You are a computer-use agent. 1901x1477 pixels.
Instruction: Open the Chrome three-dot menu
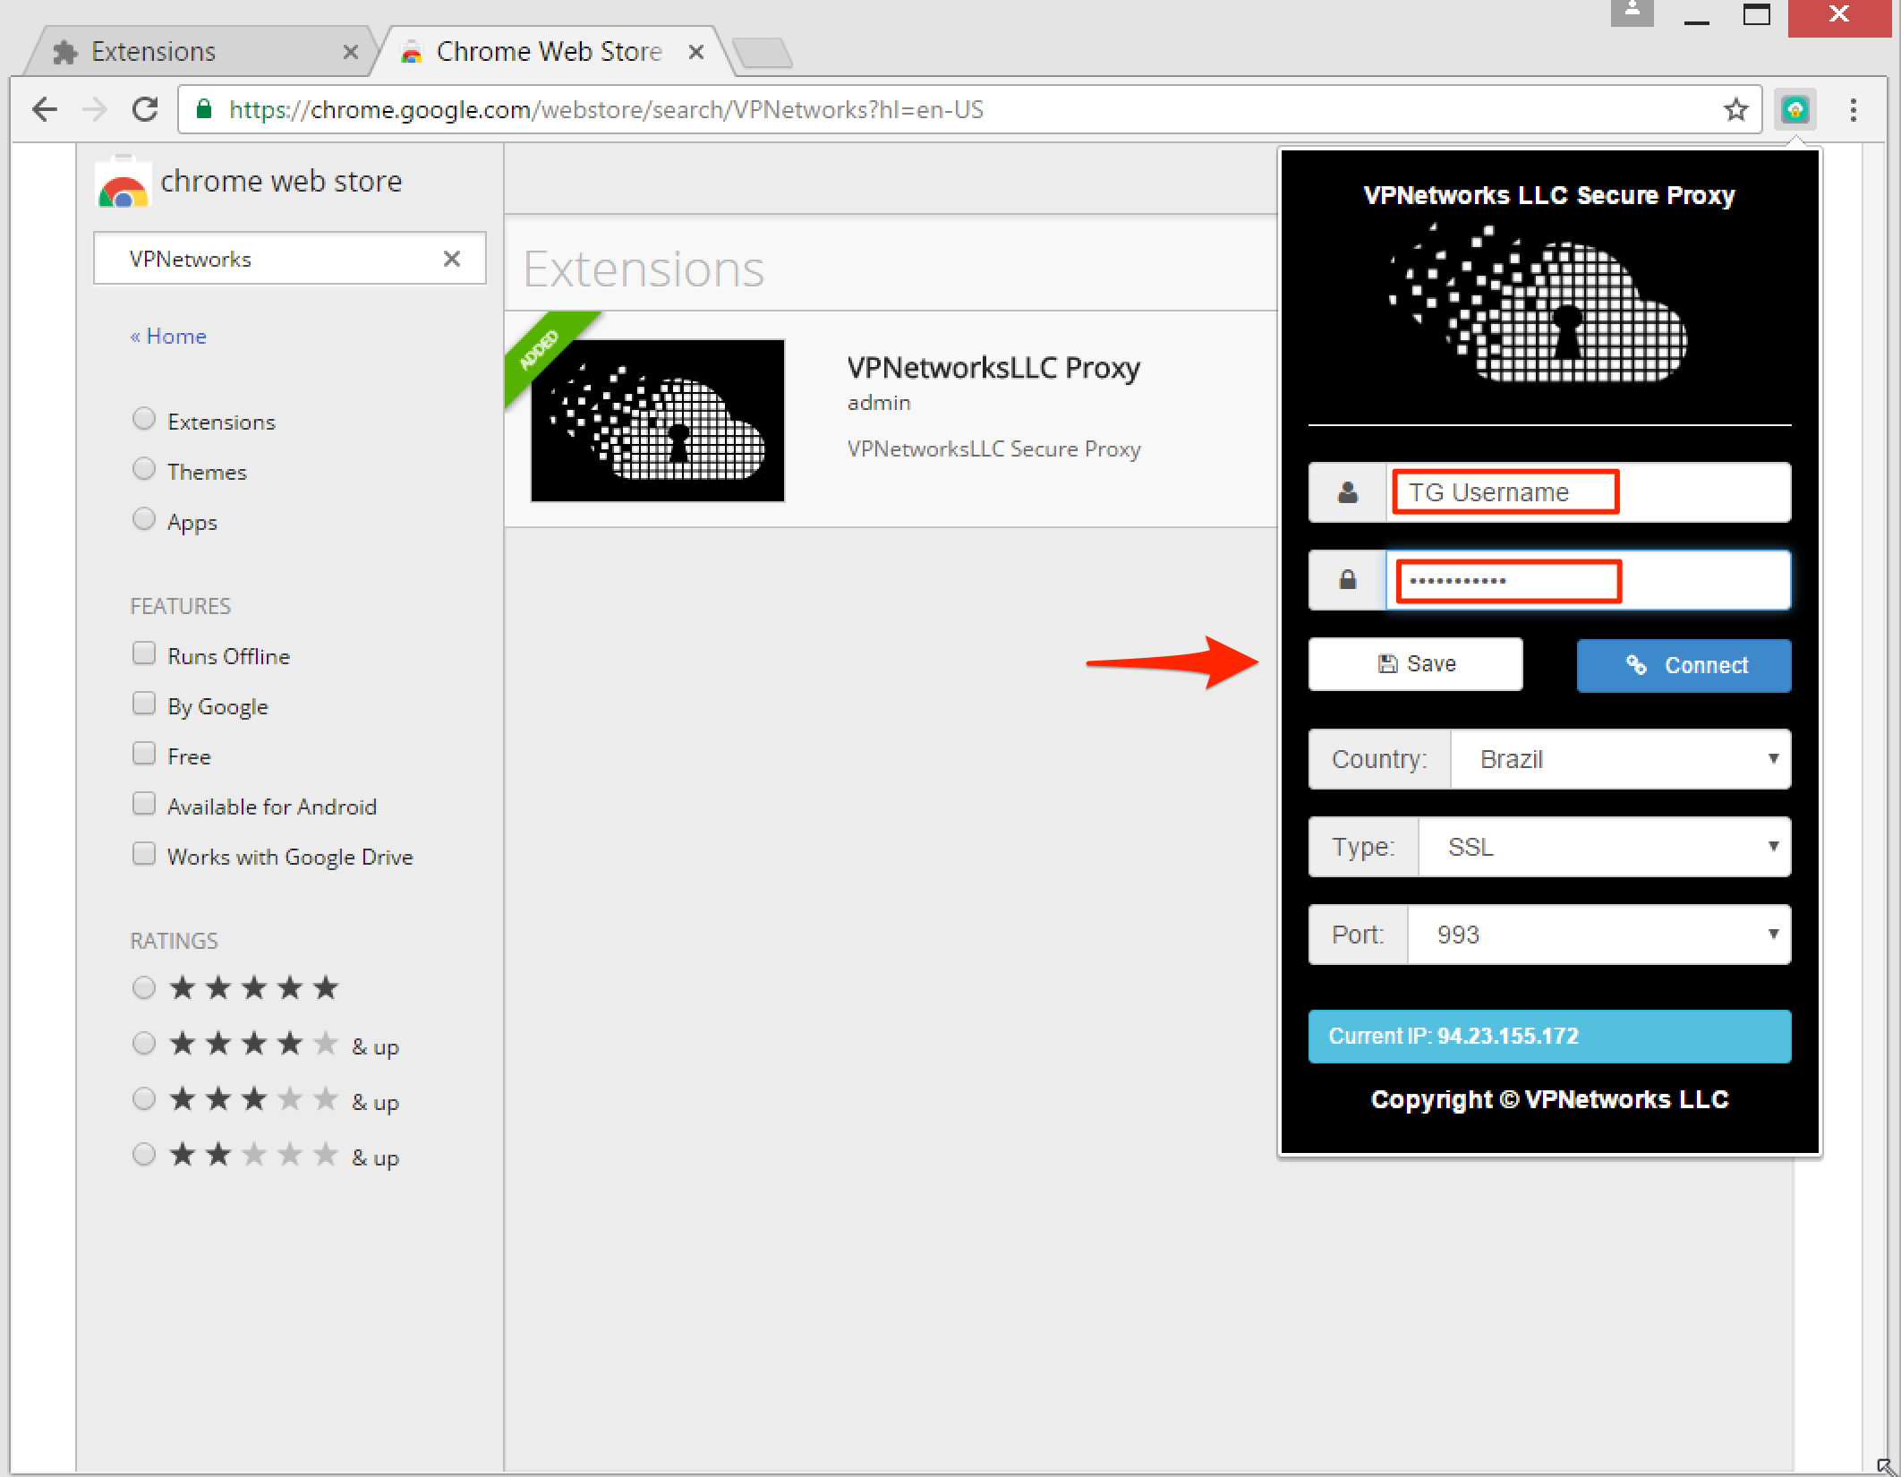[1853, 110]
